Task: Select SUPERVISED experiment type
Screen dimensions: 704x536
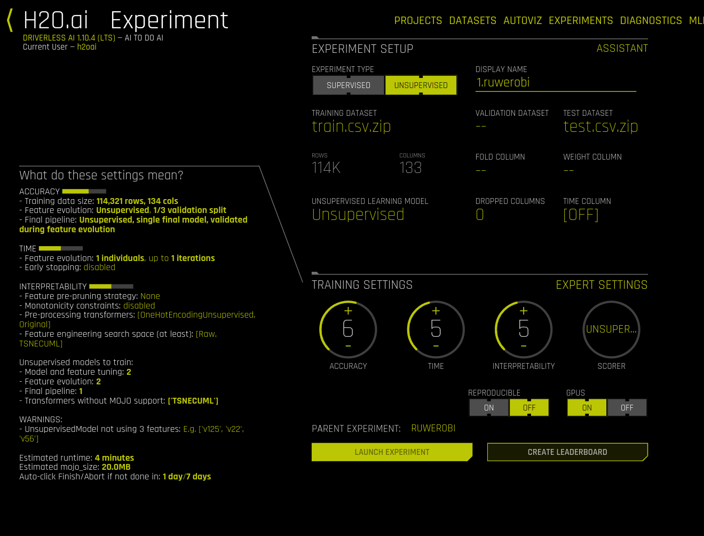Action: [349, 85]
